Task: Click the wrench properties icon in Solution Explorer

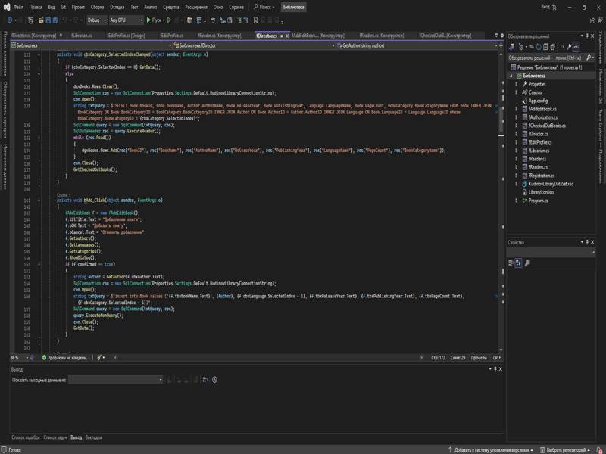Action: (568, 45)
